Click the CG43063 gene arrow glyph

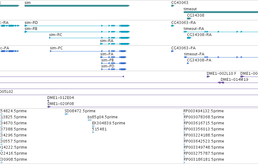pos(173,6)
